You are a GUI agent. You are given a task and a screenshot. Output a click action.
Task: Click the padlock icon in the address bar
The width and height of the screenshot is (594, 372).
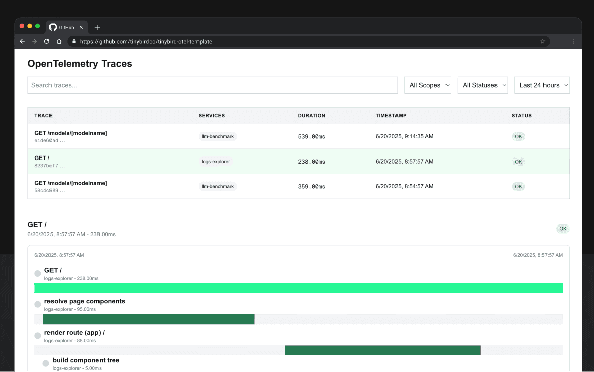click(x=74, y=41)
